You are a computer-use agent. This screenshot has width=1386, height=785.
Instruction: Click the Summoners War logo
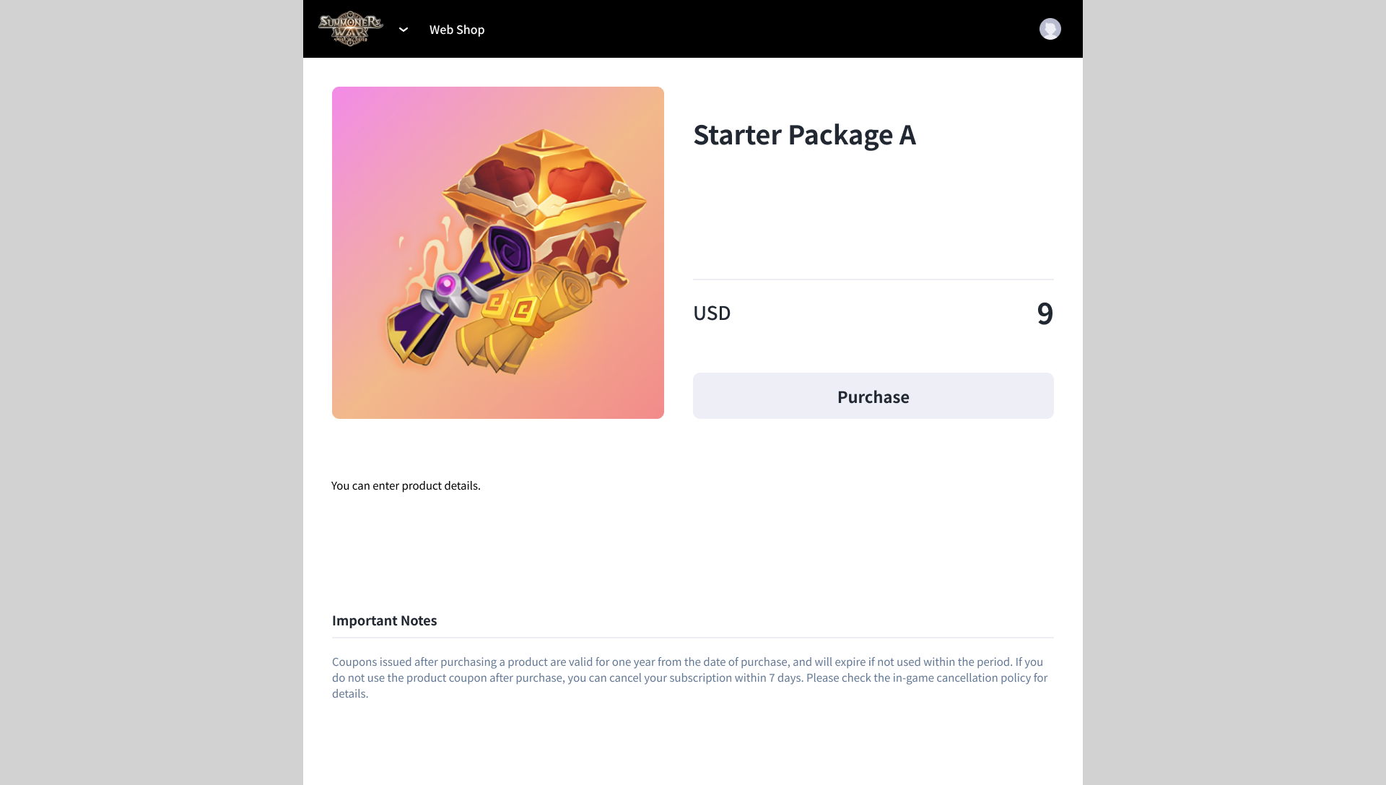351,29
